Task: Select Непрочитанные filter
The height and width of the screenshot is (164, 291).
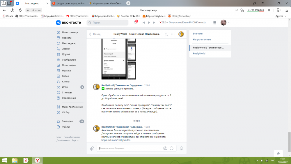Action: [202, 40]
